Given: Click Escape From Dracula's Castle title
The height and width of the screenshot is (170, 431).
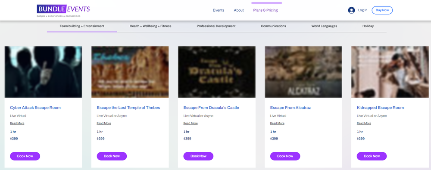Looking at the screenshot, I should (x=211, y=108).
